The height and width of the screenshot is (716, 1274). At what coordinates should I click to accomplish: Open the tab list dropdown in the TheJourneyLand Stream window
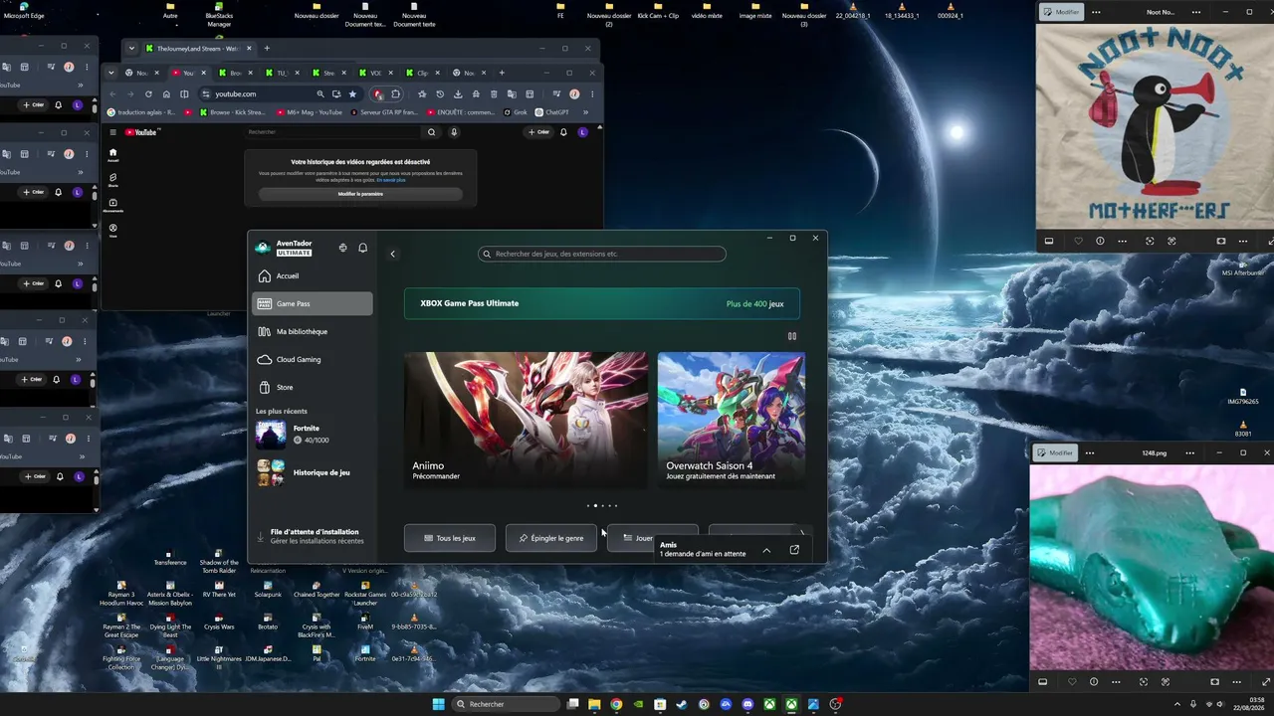[x=132, y=49]
